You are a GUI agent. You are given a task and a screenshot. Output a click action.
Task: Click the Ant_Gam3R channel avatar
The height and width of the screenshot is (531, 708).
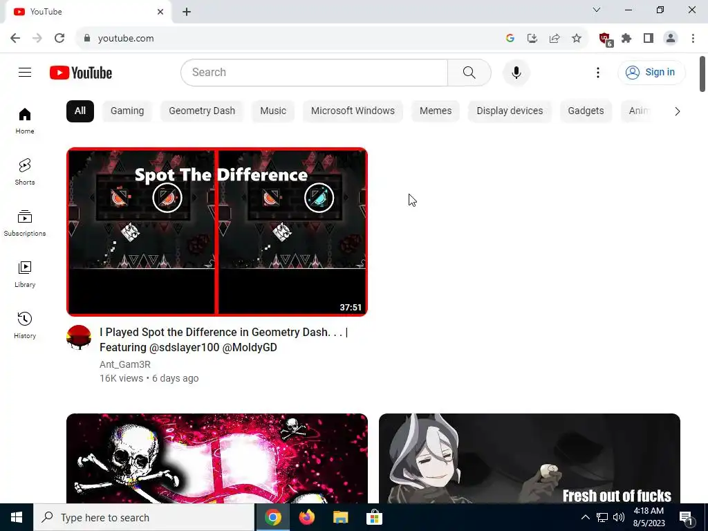(x=79, y=337)
